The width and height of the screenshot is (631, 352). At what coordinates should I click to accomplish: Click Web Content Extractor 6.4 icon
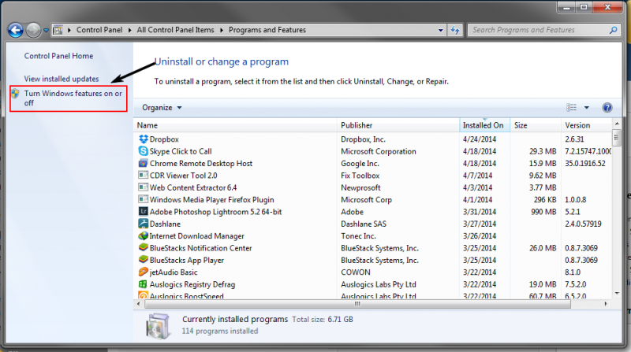pos(144,187)
